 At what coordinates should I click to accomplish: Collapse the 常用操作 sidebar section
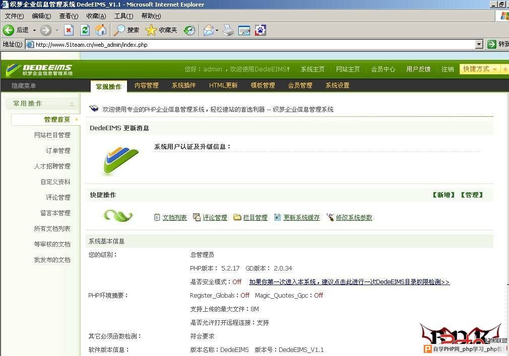coord(72,104)
